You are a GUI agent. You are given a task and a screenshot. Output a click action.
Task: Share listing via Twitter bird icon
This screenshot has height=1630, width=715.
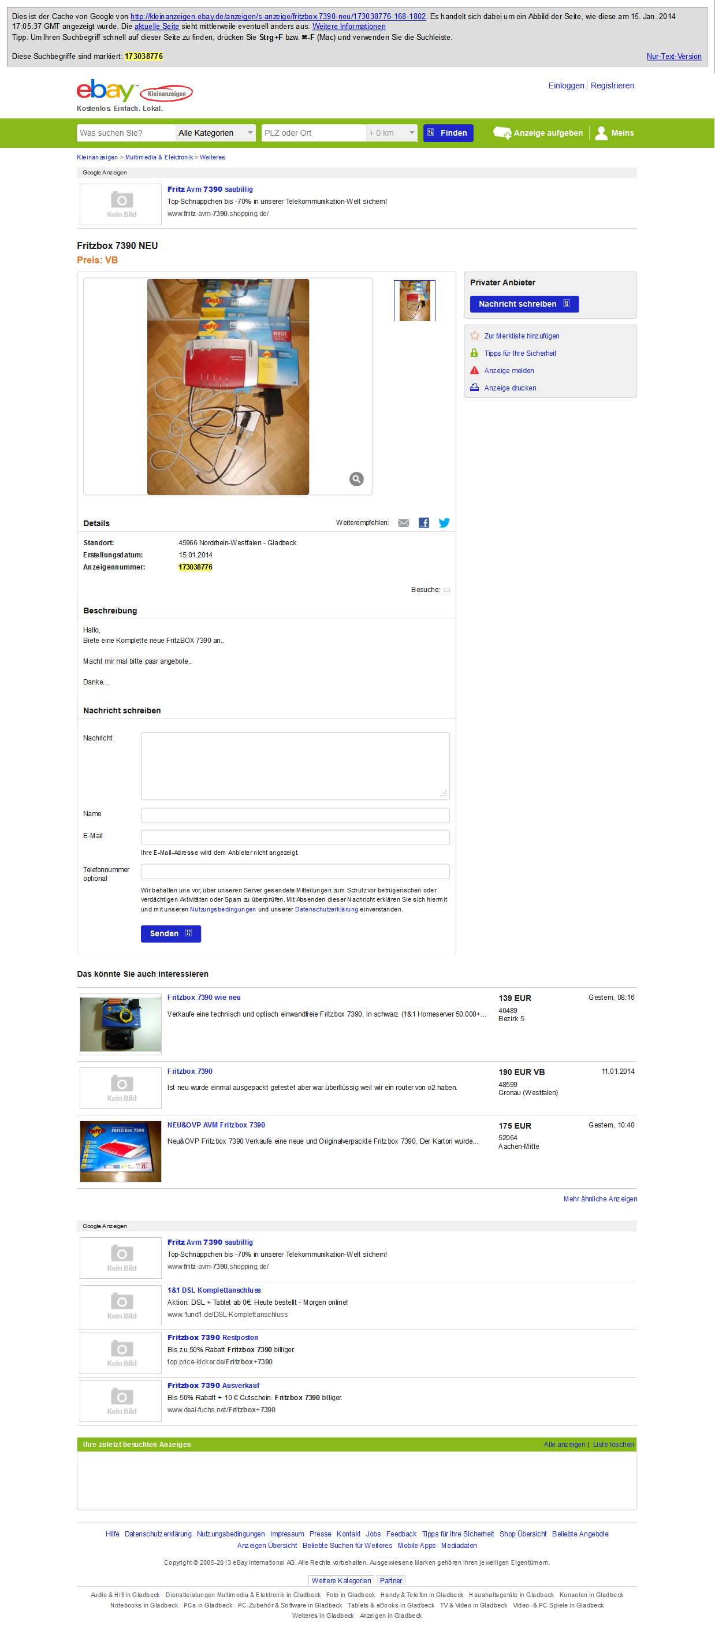click(x=444, y=523)
